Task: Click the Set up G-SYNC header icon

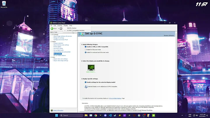Action: (82, 34)
